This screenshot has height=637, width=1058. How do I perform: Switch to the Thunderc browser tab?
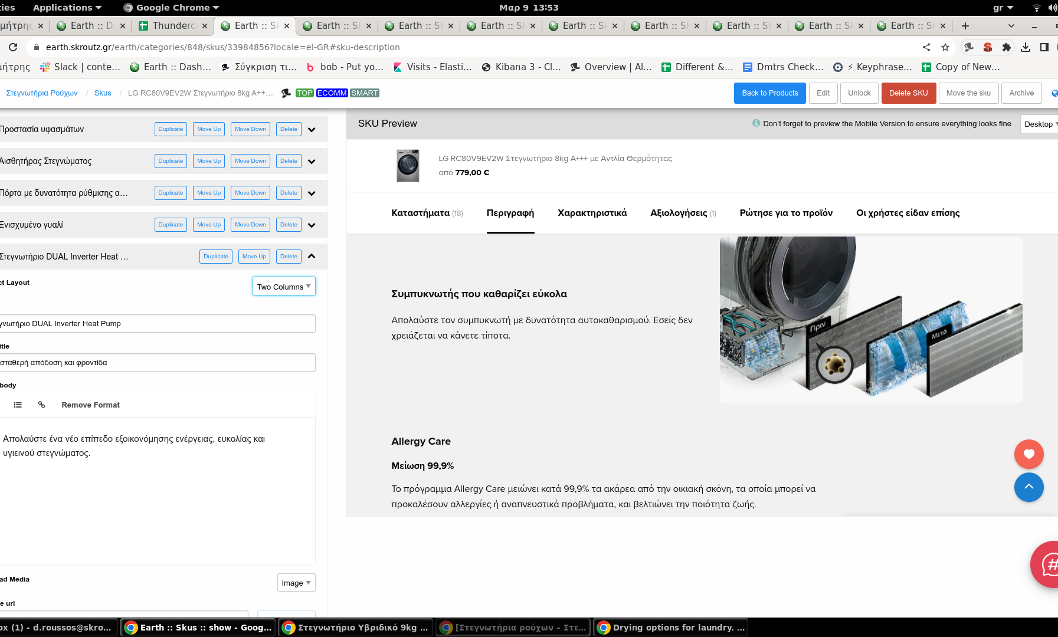click(173, 26)
